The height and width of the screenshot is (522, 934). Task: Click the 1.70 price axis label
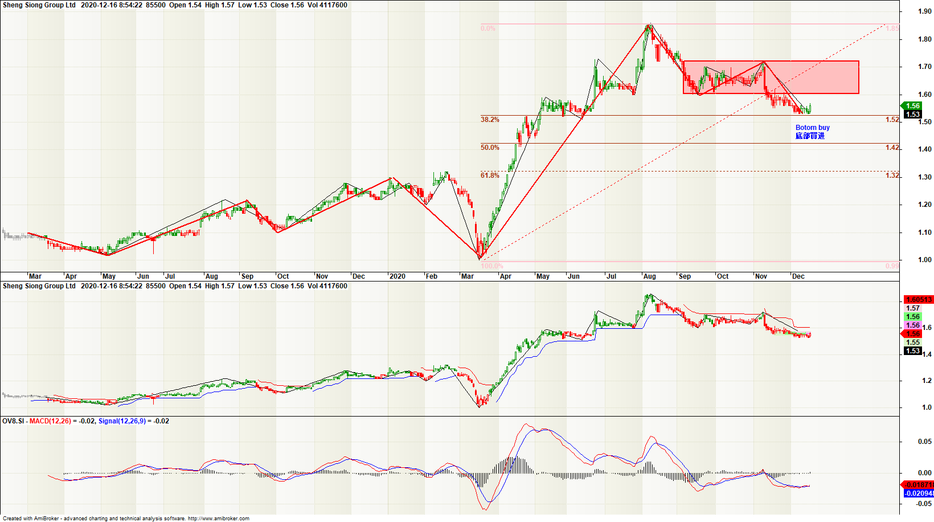click(x=925, y=67)
